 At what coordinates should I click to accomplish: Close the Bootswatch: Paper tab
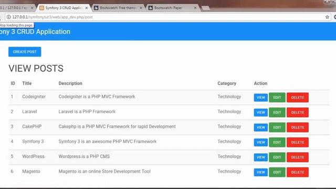click(x=195, y=8)
